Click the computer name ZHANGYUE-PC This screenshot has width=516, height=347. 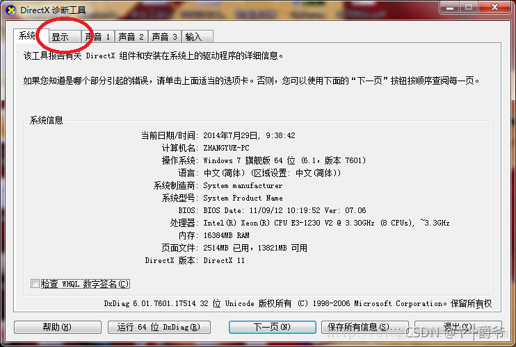[x=226, y=148]
